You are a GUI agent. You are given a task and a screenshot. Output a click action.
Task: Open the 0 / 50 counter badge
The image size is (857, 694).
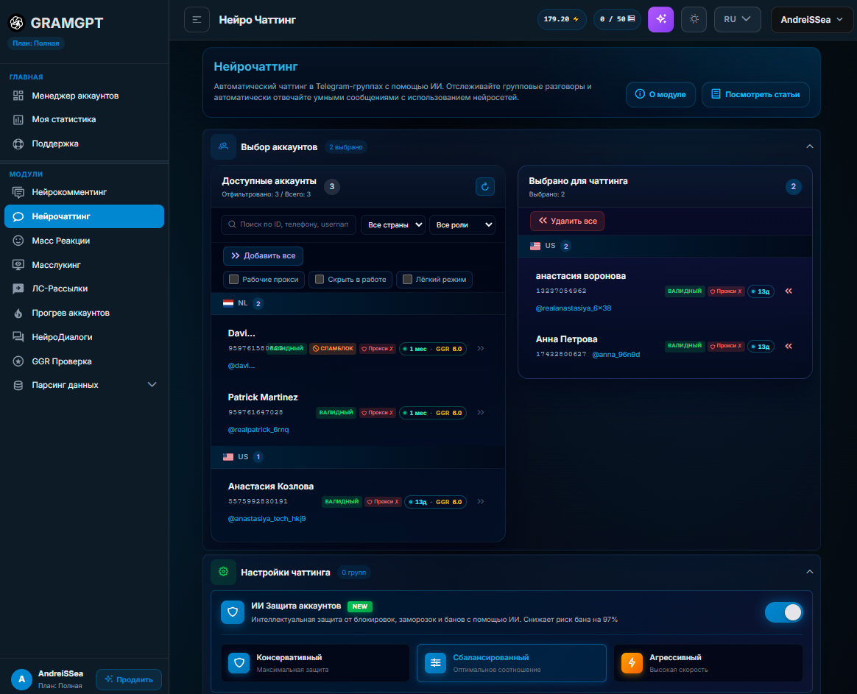(x=617, y=20)
